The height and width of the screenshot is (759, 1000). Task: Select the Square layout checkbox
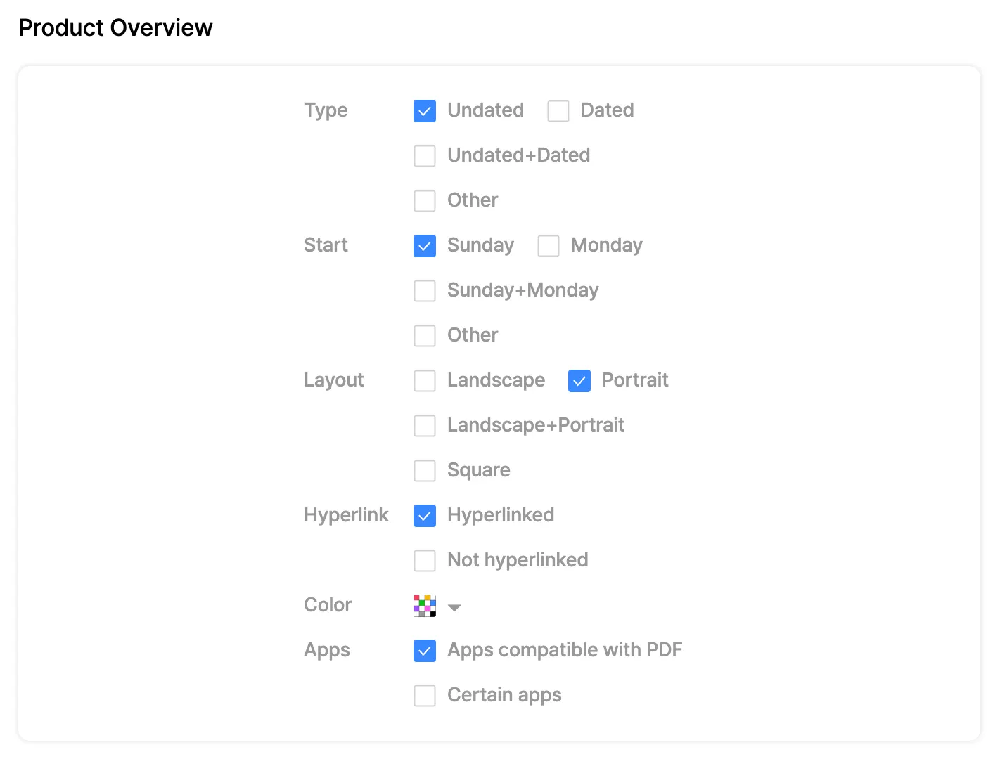425,471
